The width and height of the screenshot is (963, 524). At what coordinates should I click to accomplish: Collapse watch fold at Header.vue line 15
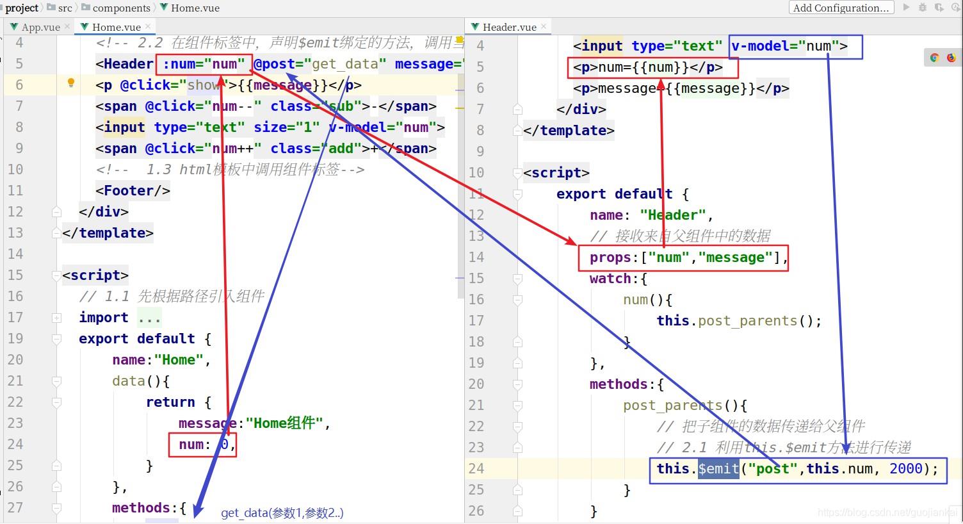[517, 279]
